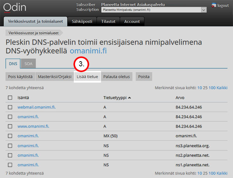
Task: Check the ns3.planeetta.org. record checkbox
Action: (10, 146)
